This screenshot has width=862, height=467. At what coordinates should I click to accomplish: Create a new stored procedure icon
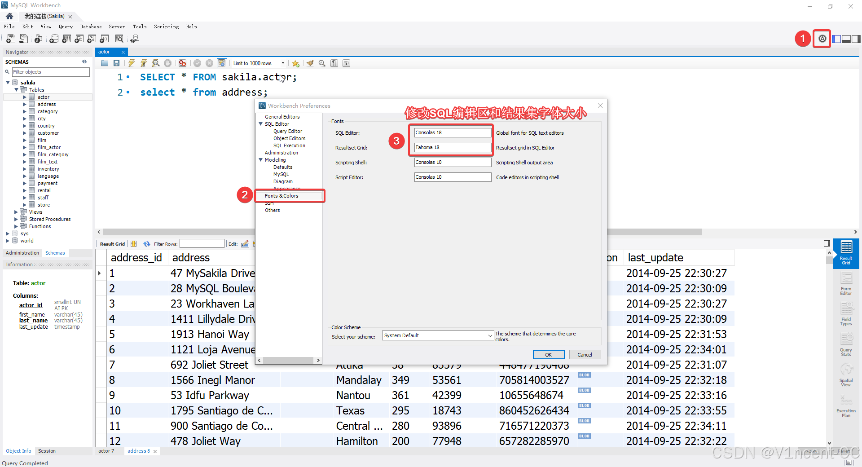pyautogui.click(x=92, y=39)
